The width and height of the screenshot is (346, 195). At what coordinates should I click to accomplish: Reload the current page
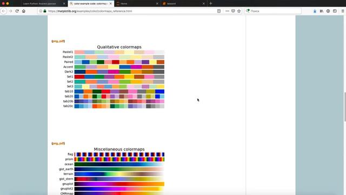[17, 11]
